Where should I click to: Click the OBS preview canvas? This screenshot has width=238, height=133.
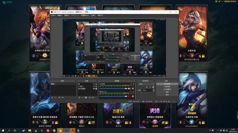(114, 48)
